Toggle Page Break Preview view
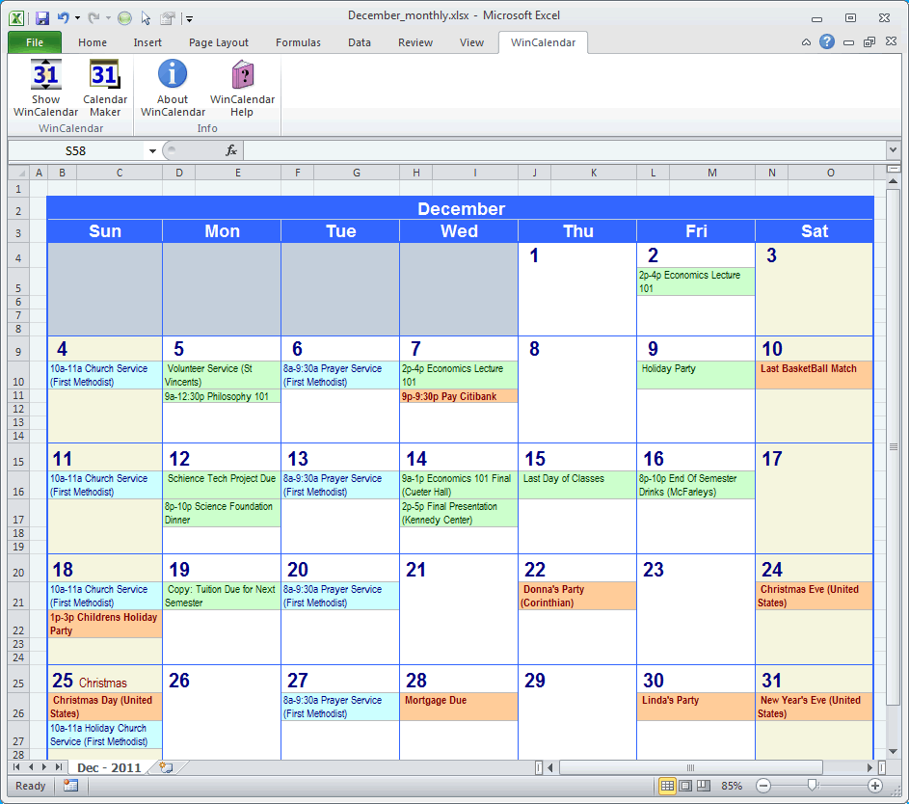This screenshot has height=804, width=909. (x=704, y=786)
